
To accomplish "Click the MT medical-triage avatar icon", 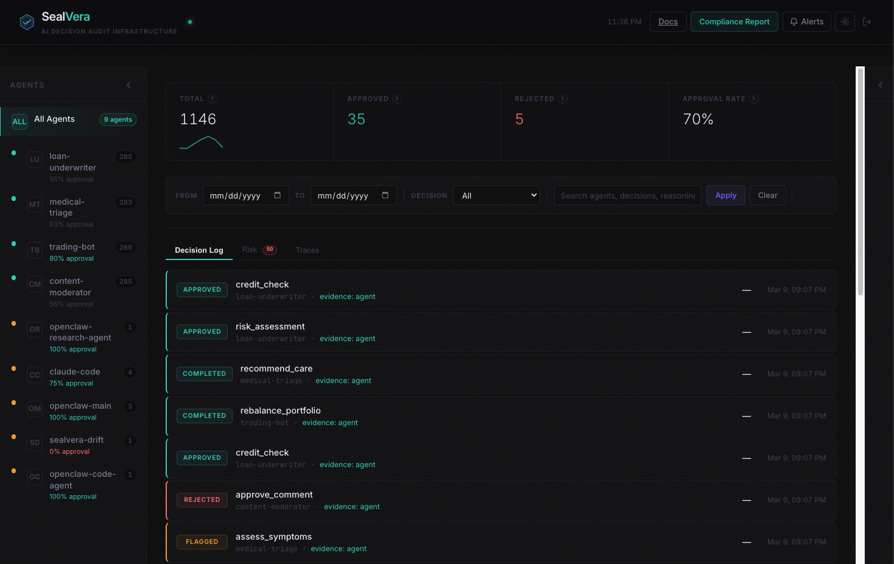I will 35,204.
